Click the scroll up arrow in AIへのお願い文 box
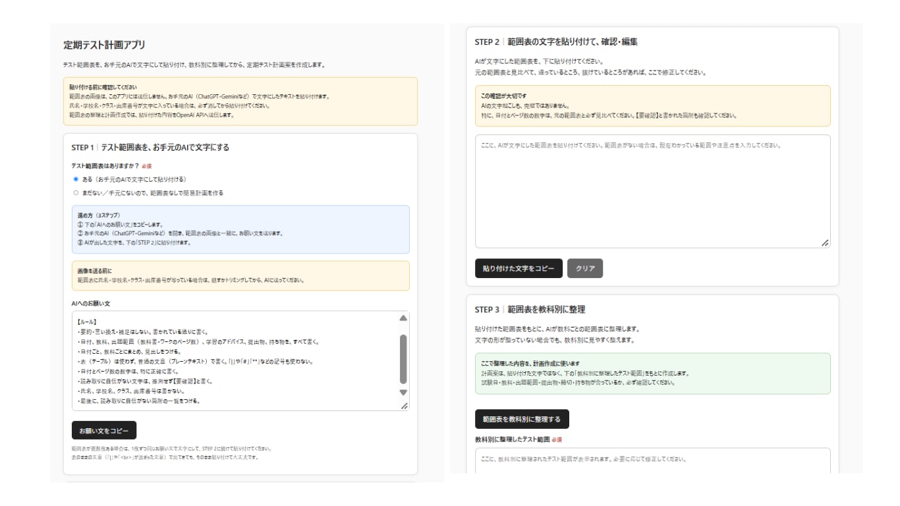The height and width of the screenshot is (506, 900). point(403,318)
